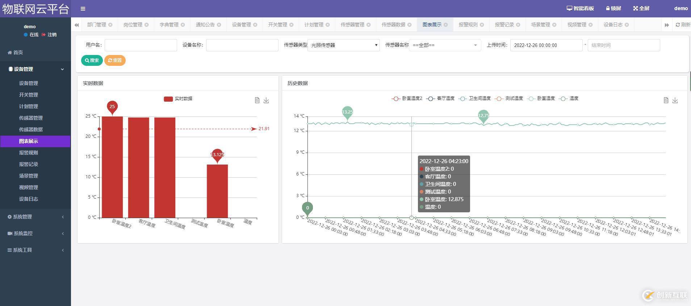Toggle 测试温度 legend series

click(x=509, y=98)
